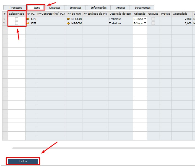Image resolution: width=195 pixels, height=167 pixels.
Task: Open the Informações tab
Action: (x=98, y=8)
